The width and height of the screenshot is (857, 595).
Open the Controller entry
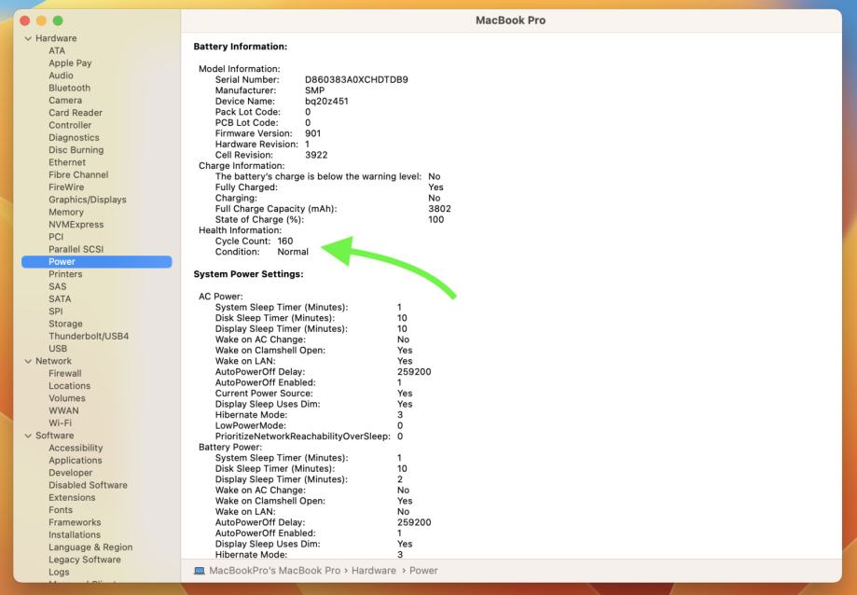(70, 125)
